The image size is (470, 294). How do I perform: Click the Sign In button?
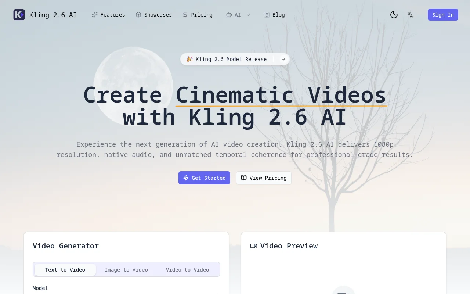(x=443, y=15)
